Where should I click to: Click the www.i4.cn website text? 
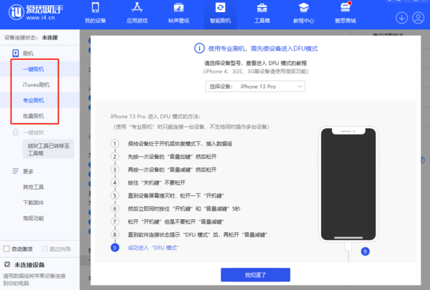point(41,18)
